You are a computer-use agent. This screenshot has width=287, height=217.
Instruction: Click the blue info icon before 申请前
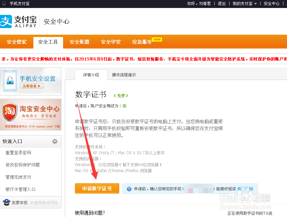[x=129, y=189]
